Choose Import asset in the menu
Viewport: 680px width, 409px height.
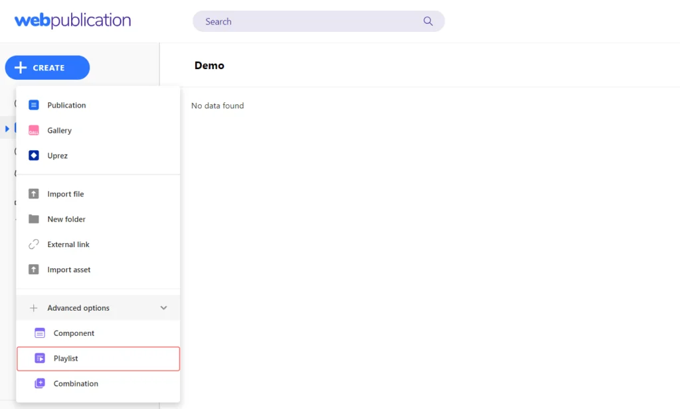pos(98,270)
